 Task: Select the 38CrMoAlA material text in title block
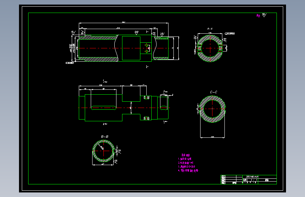(252, 177)
